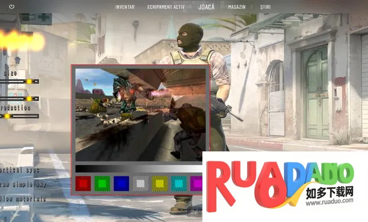Screen dimensions: 368x222
Task: Click the grayscale gradient bar
Action: 138,168
